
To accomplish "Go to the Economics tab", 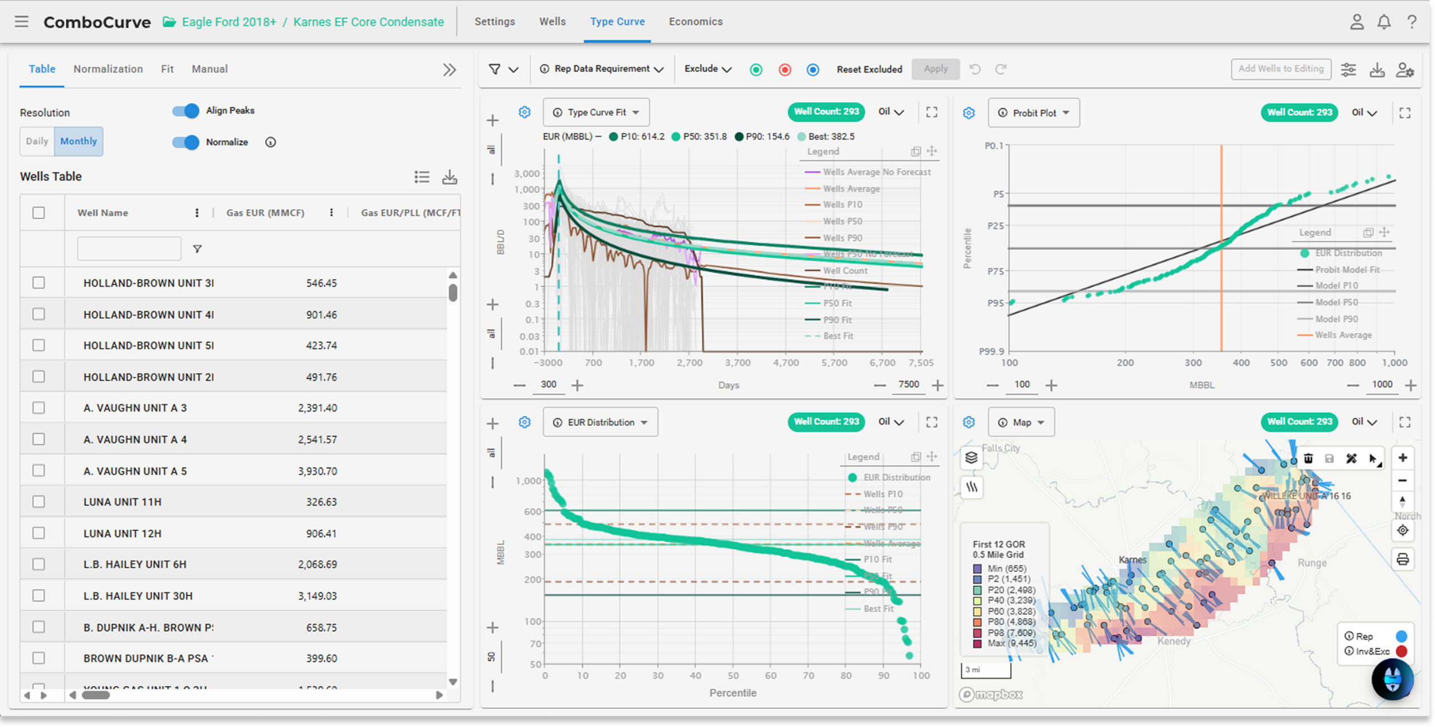I will 696,21.
